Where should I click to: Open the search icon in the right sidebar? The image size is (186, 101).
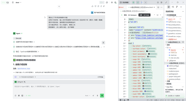pyautogui.click(x=173, y=7)
